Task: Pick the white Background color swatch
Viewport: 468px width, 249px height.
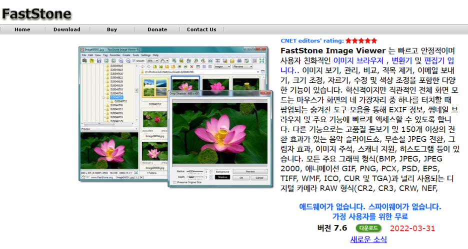Action: pyautogui.click(x=222, y=172)
